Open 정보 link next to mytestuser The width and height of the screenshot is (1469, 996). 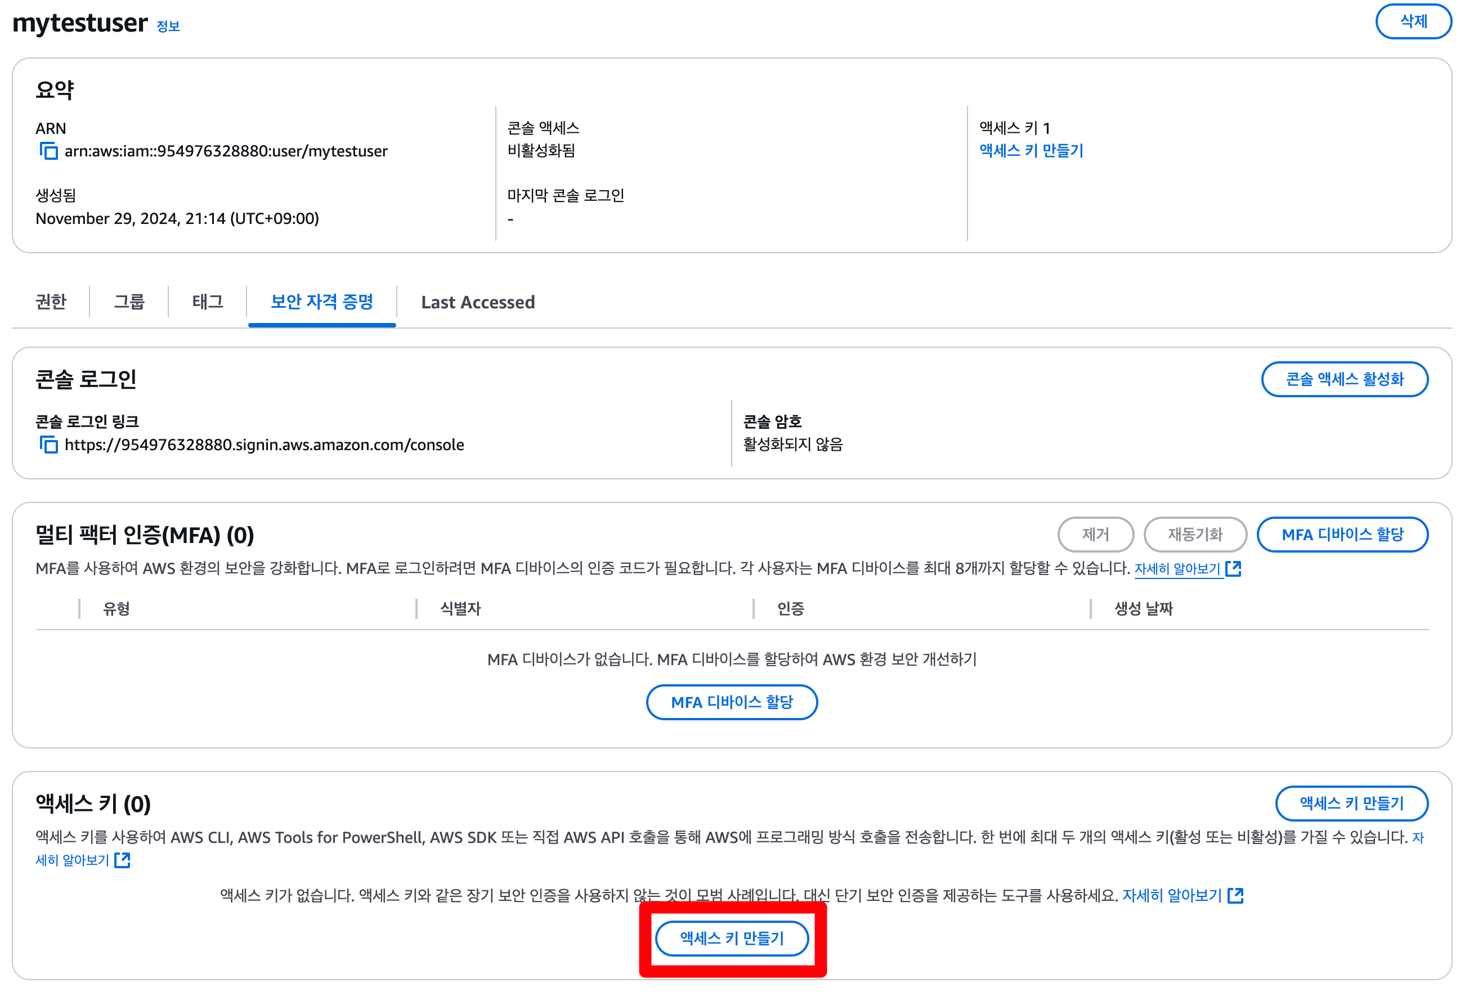point(168,26)
